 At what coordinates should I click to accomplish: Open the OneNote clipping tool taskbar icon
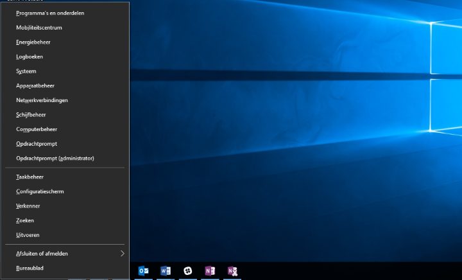(x=232, y=271)
